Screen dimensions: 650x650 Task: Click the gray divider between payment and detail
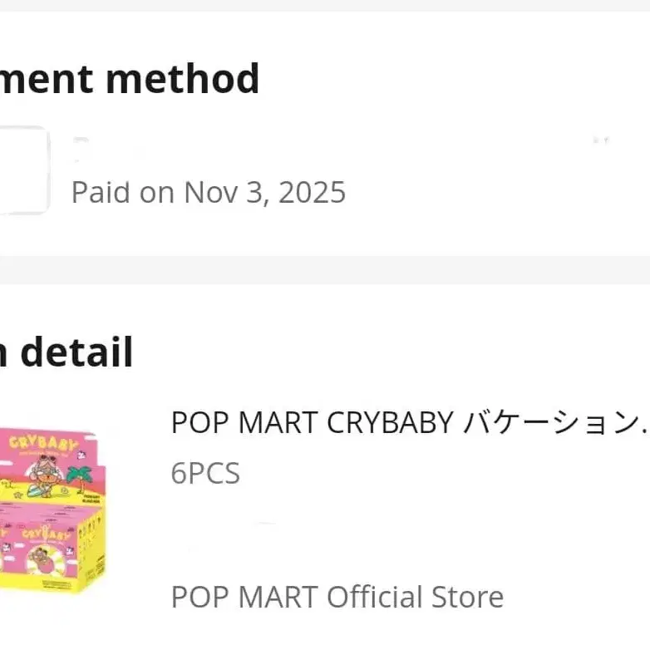(x=325, y=270)
